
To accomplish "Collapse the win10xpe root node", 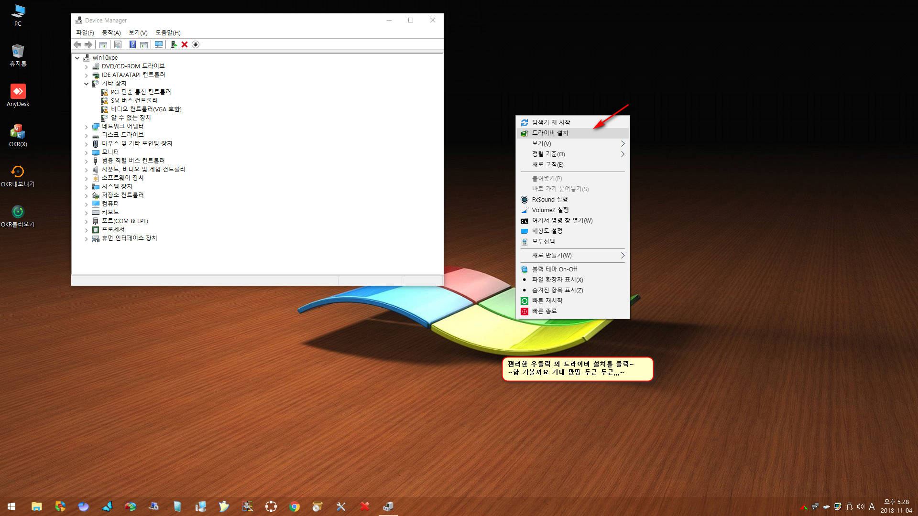I will 77,58.
